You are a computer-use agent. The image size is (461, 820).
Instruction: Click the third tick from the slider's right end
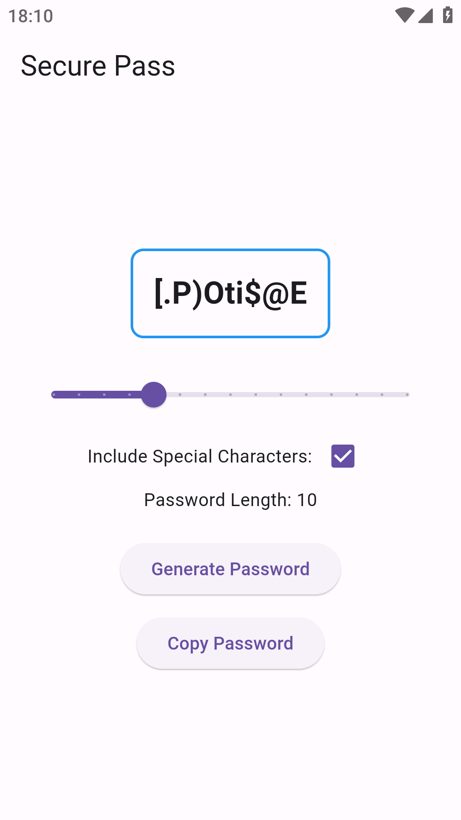[x=357, y=395]
